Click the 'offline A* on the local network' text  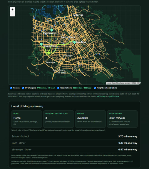(x=89, y=122)
